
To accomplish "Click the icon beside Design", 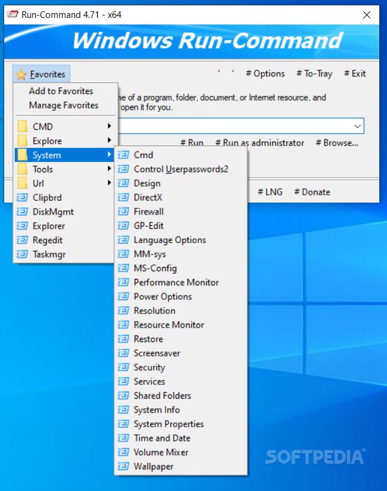I will click(x=123, y=183).
